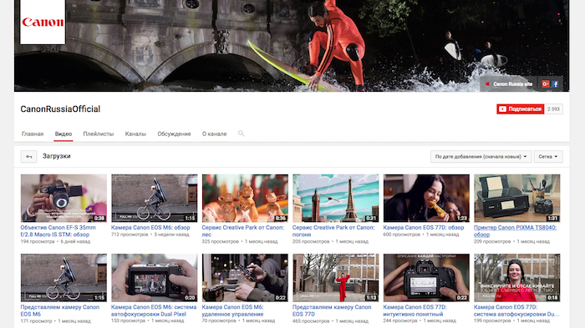Switch to the Главная tab

pos(33,134)
